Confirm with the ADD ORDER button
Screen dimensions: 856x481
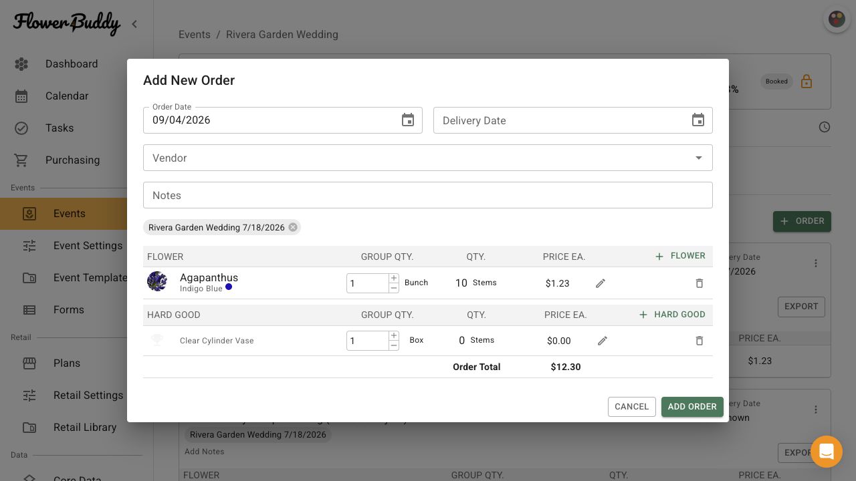pos(692,407)
